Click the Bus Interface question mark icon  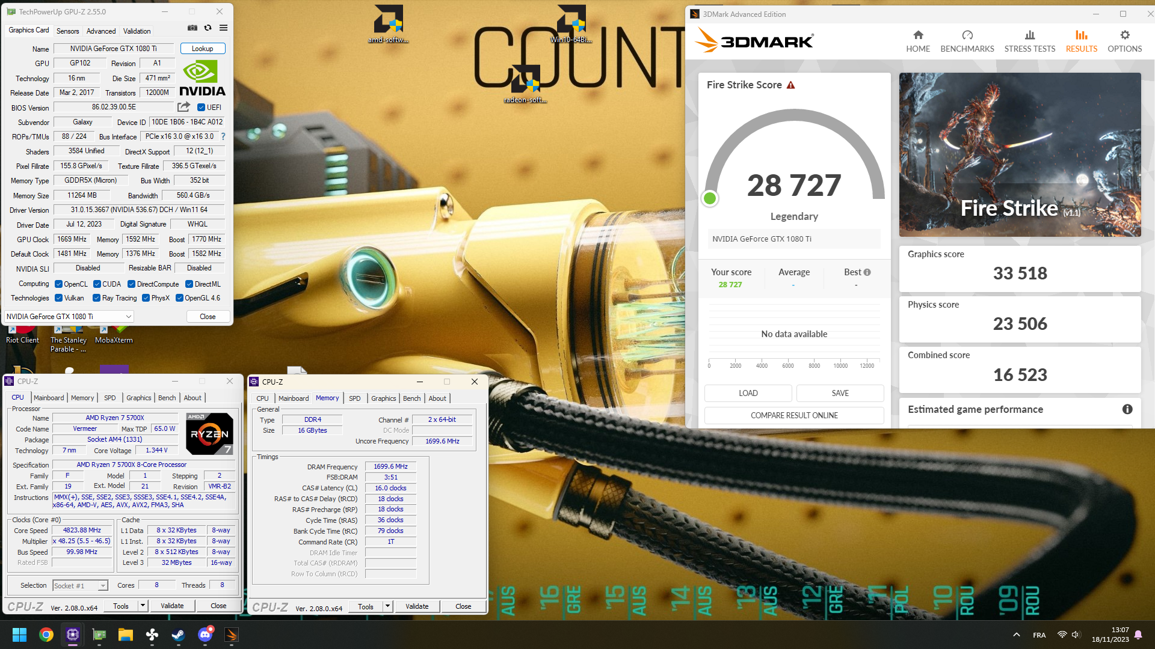click(x=223, y=136)
